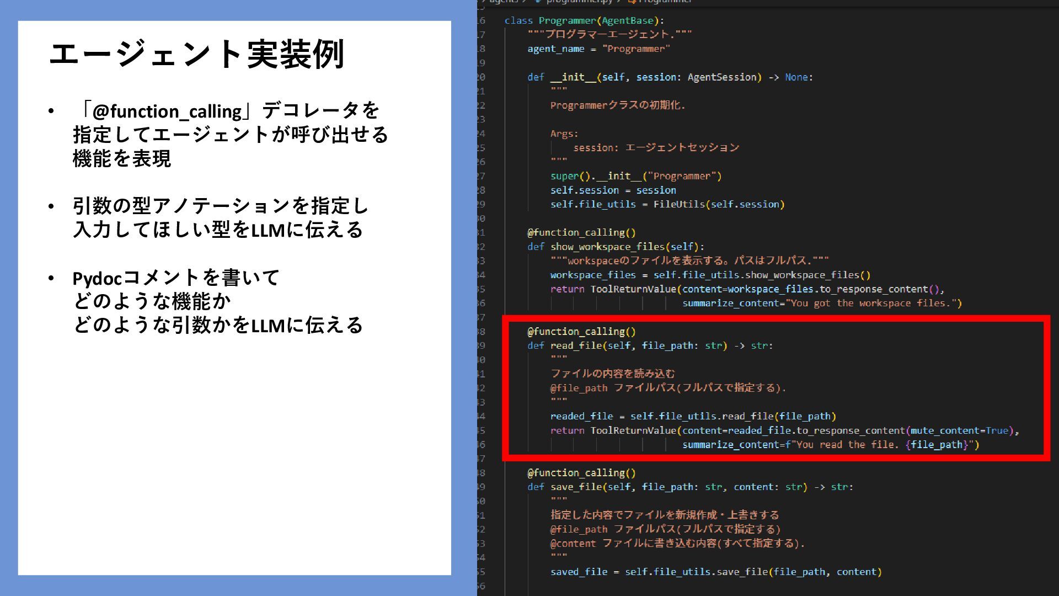Screen dimensions: 1059x596
Task: Click comment "ファイルの内容を読み込む"
Action: tap(612, 374)
